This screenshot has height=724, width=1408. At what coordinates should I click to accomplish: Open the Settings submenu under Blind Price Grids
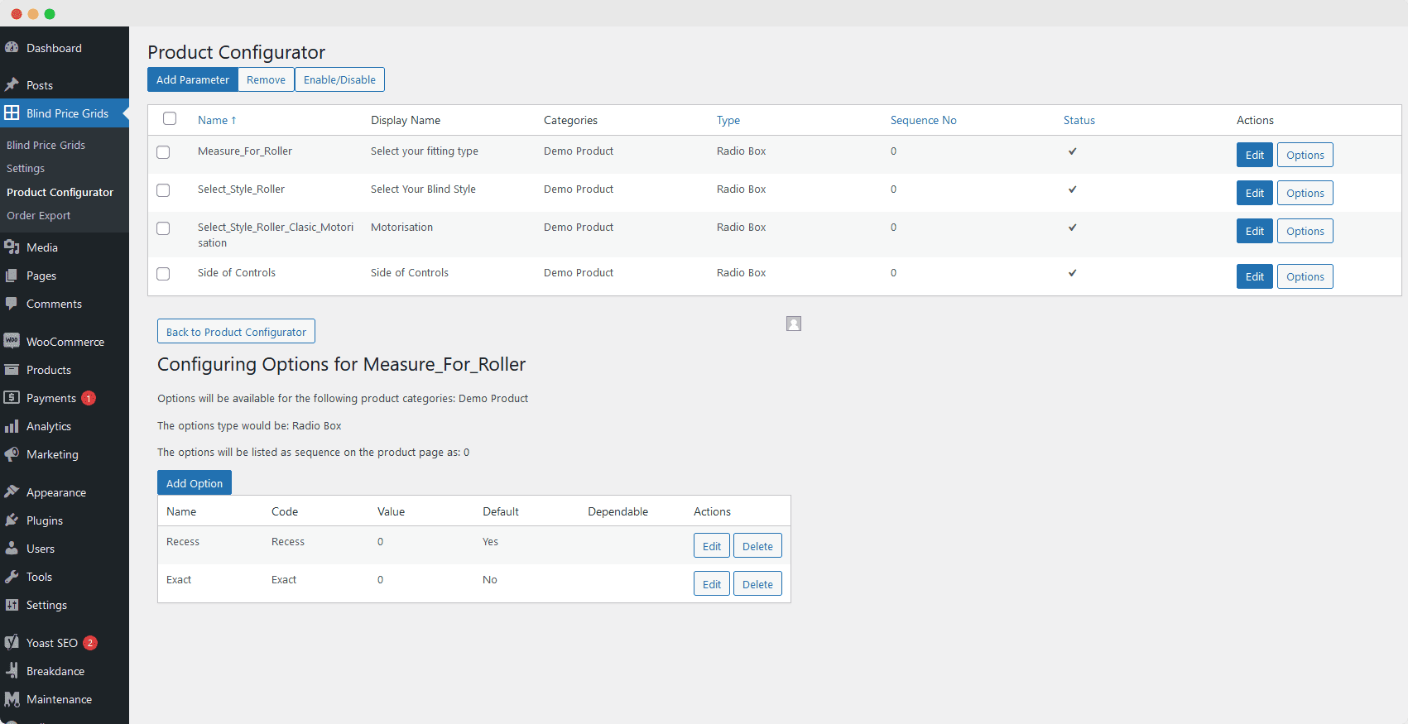click(26, 168)
